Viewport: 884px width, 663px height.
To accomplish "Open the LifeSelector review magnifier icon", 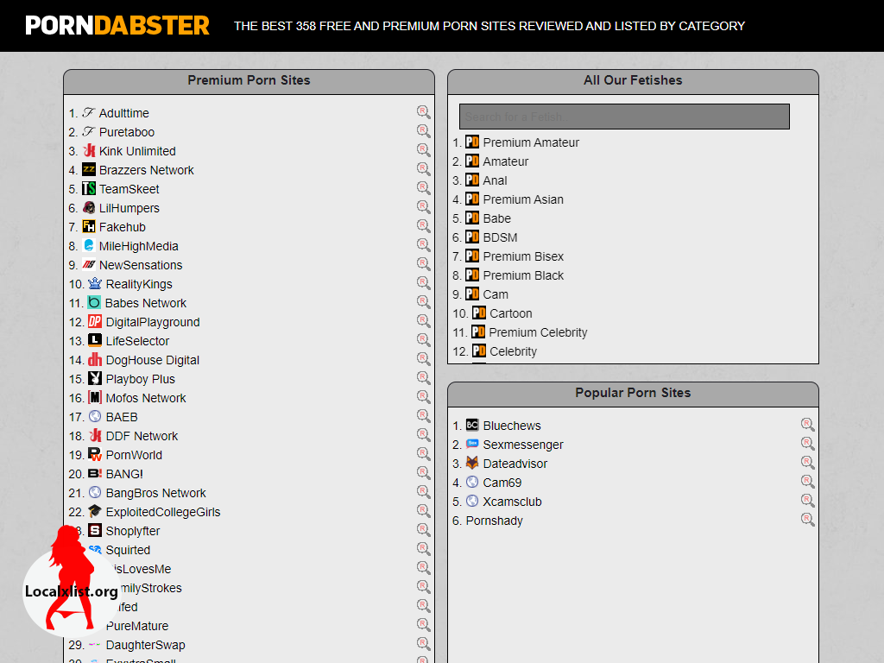I will pyautogui.click(x=423, y=340).
